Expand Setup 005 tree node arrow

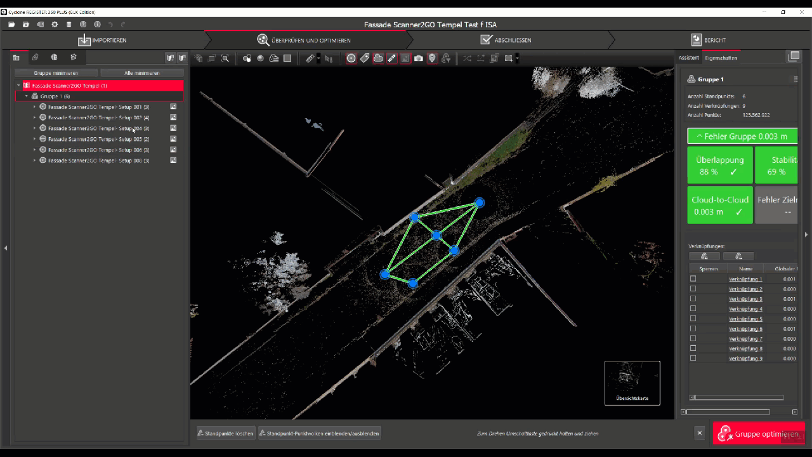click(34, 139)
